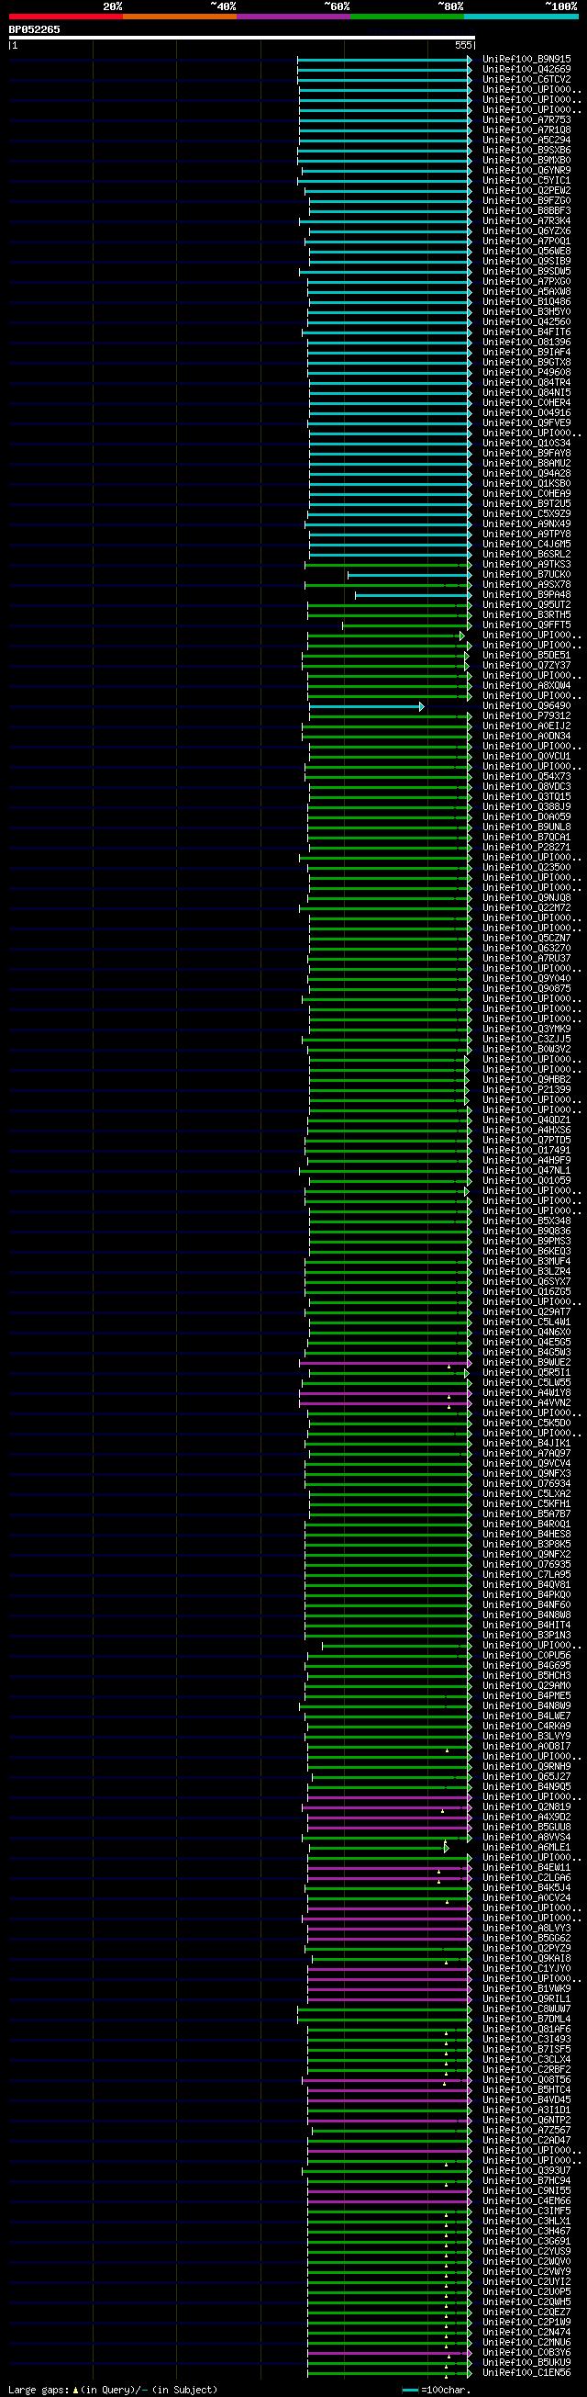The height and width of the screenshot is (2397, 587).
Task: Click the BP052265 query name
Action: pyautogui.click(x=34, y=29)
